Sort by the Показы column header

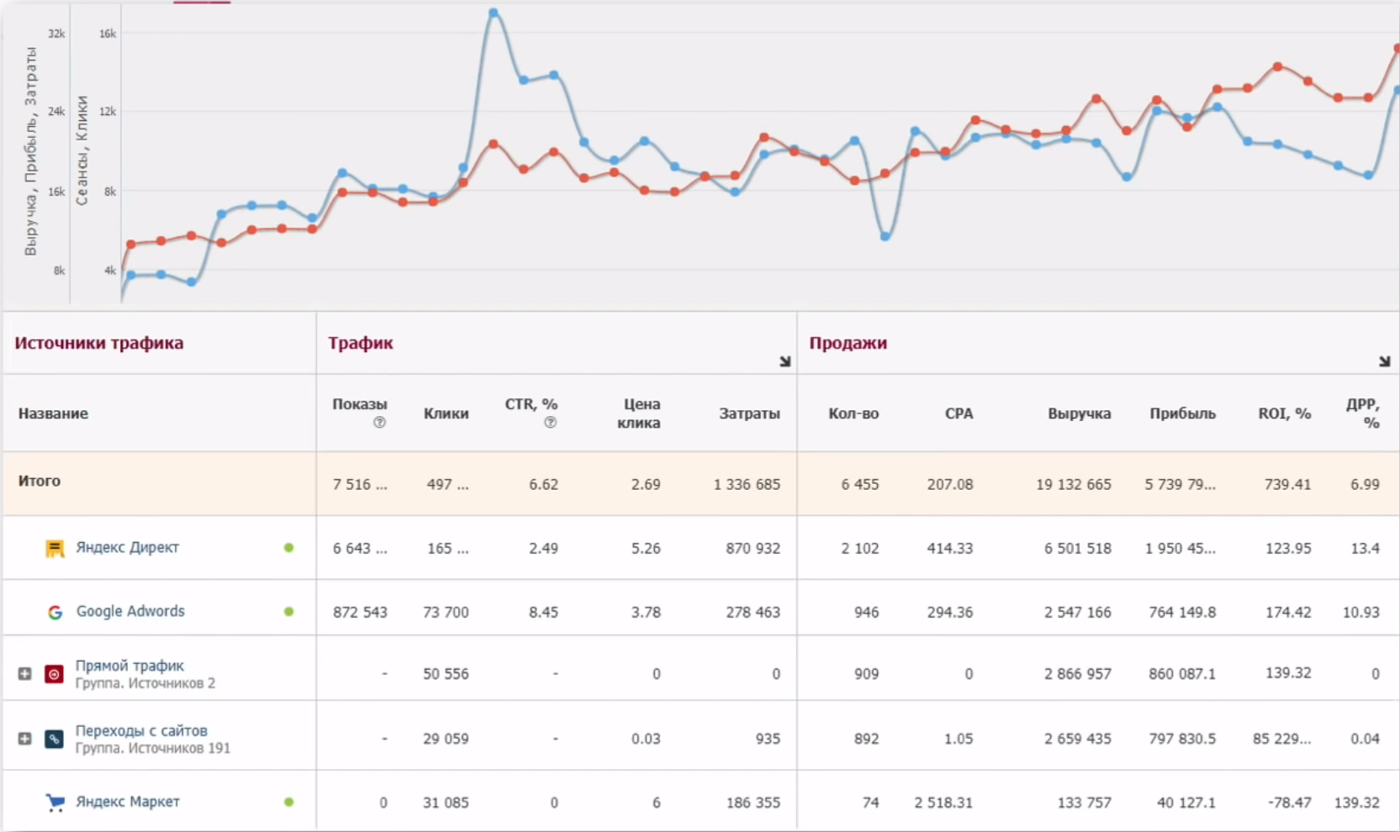click(360, 404)
